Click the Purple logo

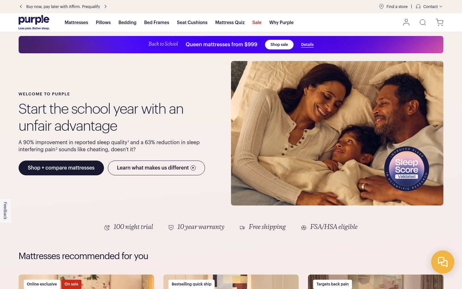pos(34,22)
